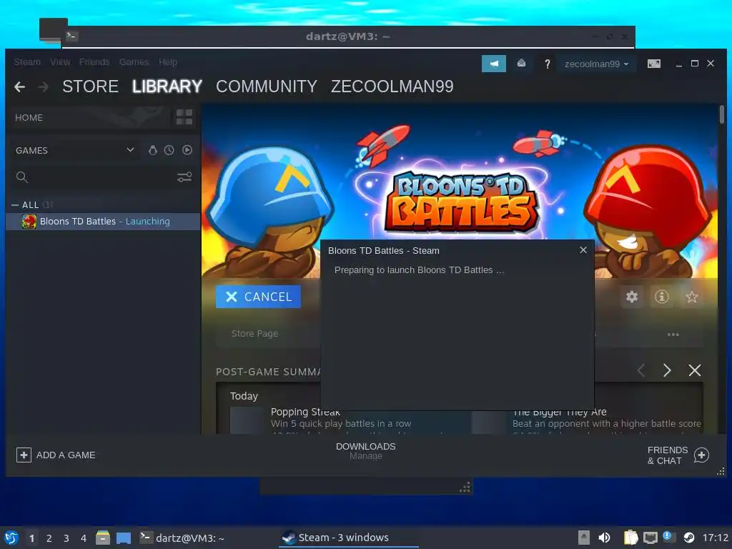
Task: Click the Bloons TD Battles game icon
Action: pos(29,222)
